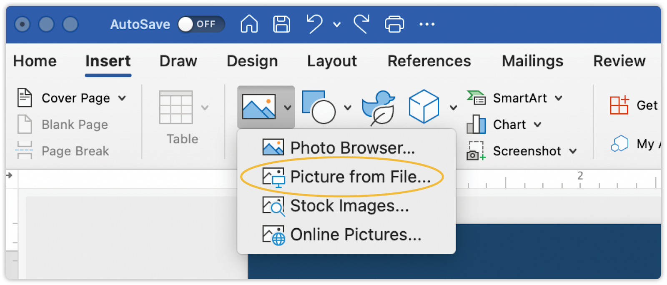The height and width of the screenshot is (285, 667).
Task: Toggle the Pictures dropdown arrow
Action: (288, 107)
